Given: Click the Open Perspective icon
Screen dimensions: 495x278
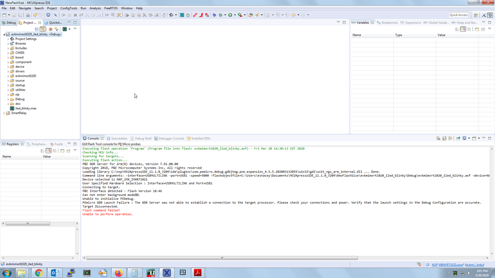Looking at the screenshot, I should point(476,15).
